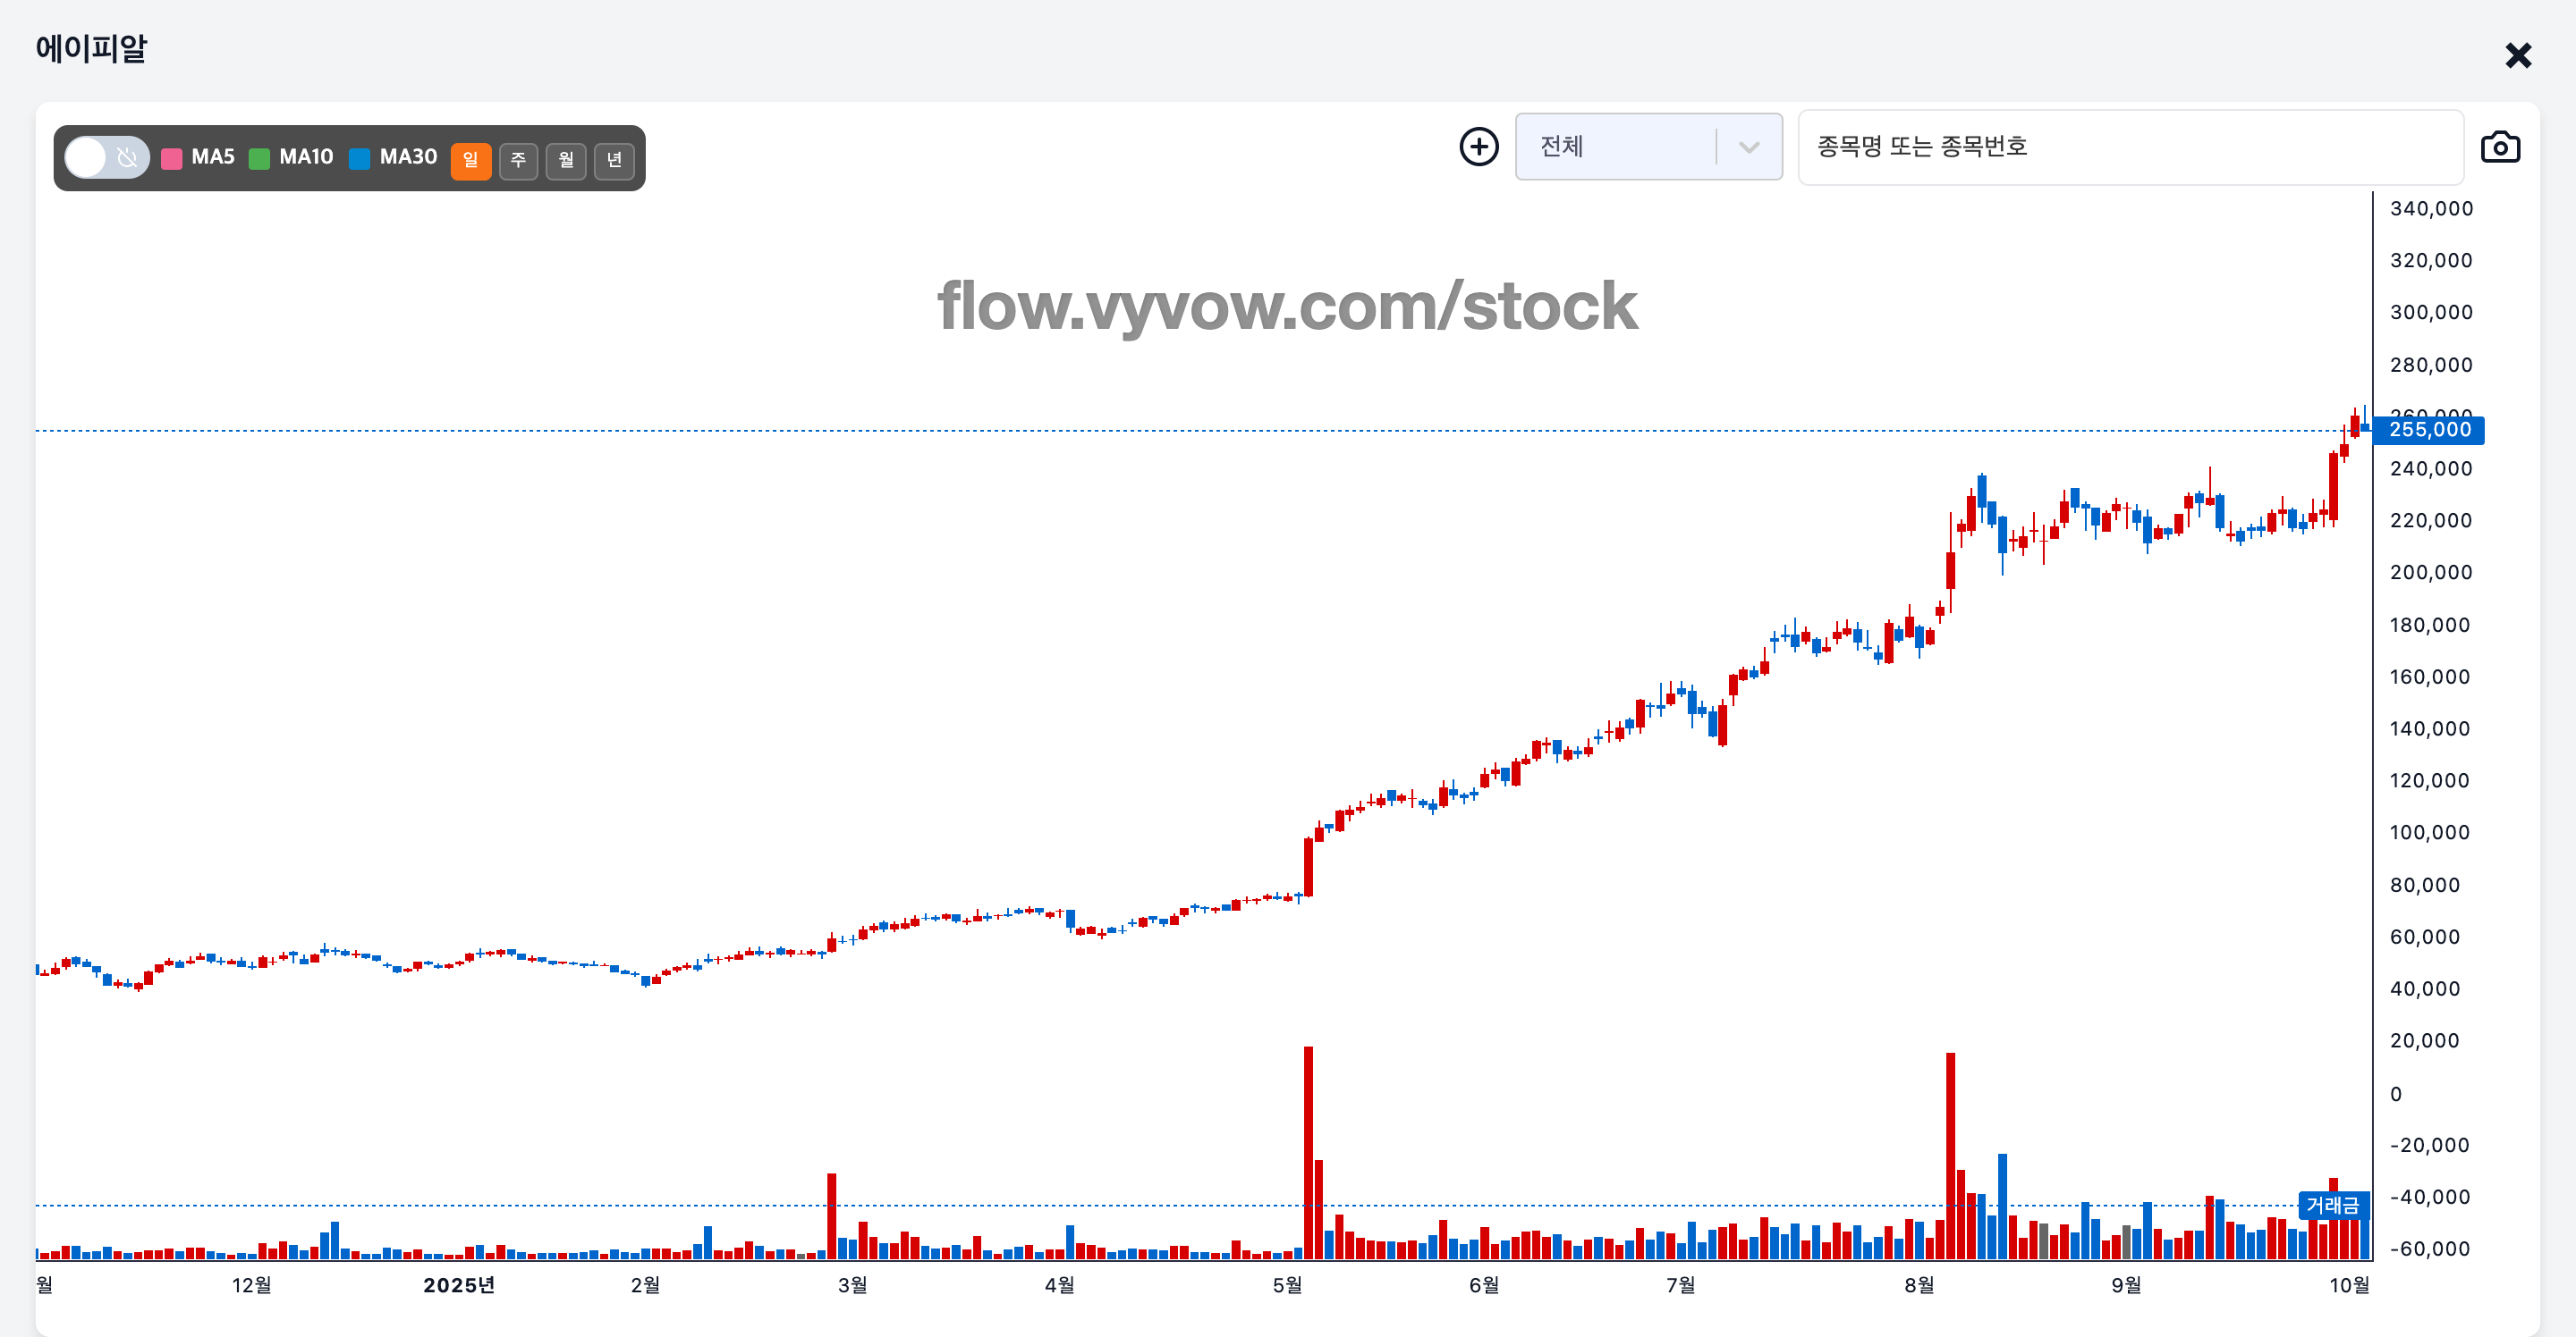Switch to the weekly 주 chart interval
This screenshot has width=2576, height=1337.
pos(518,160)
